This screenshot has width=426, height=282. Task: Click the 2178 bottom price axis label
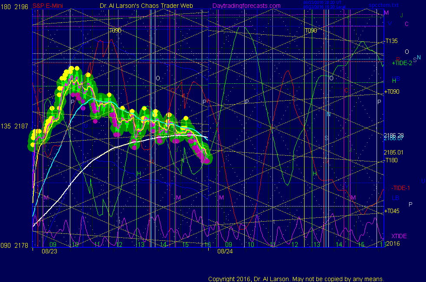(x=22, y=246)
